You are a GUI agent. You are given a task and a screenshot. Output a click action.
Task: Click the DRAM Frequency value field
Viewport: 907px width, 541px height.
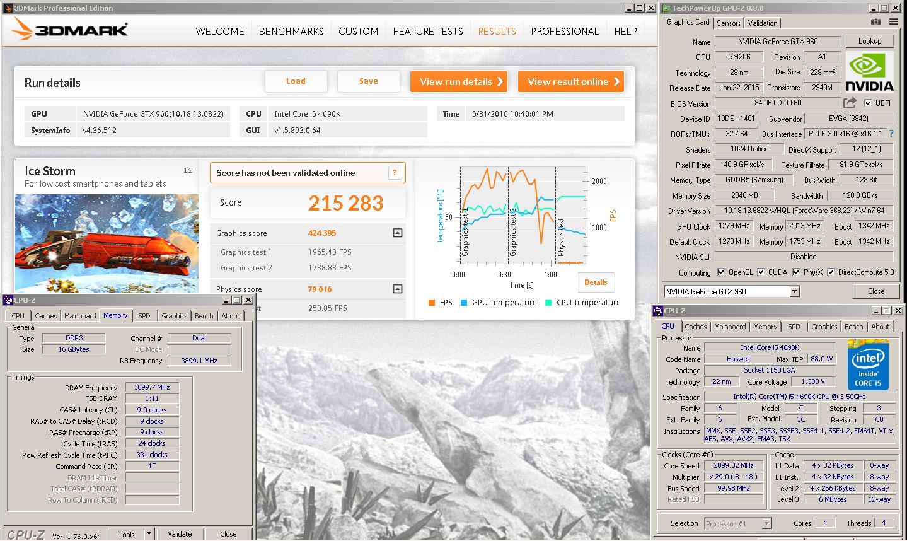coord(152,387)
